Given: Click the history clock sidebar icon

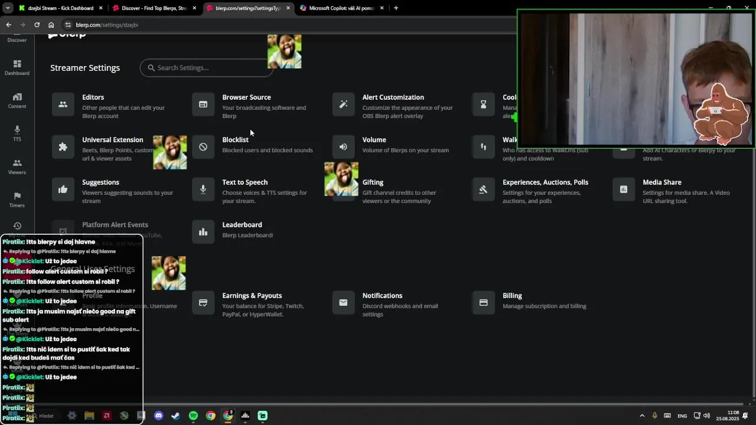Looking at the screenshot, I should [x=17, y=226].
